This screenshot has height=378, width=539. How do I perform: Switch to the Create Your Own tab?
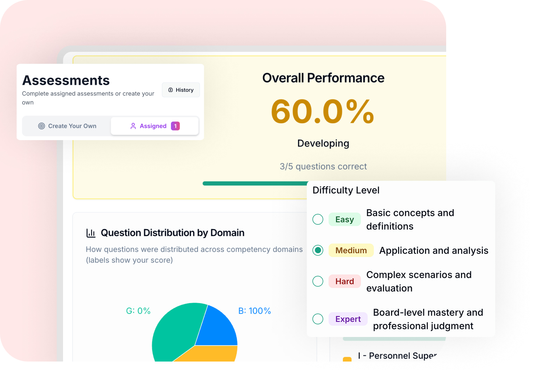(x=67, y=126)
